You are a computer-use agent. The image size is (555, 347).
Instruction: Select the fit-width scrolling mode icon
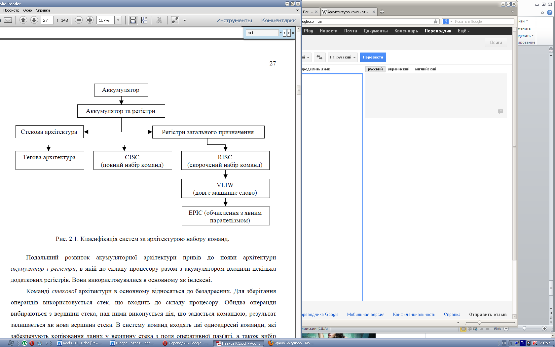(x=133, y=20)
